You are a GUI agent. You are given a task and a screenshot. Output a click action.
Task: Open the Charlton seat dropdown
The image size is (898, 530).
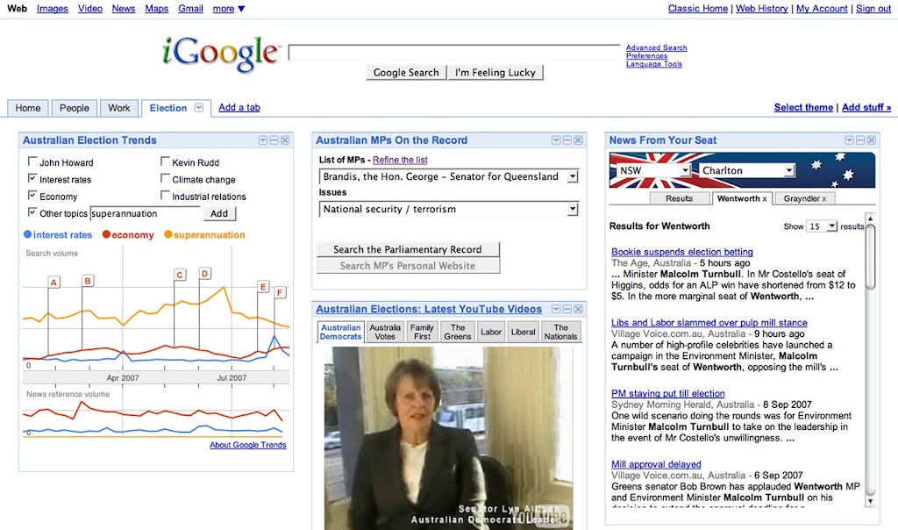747,170
